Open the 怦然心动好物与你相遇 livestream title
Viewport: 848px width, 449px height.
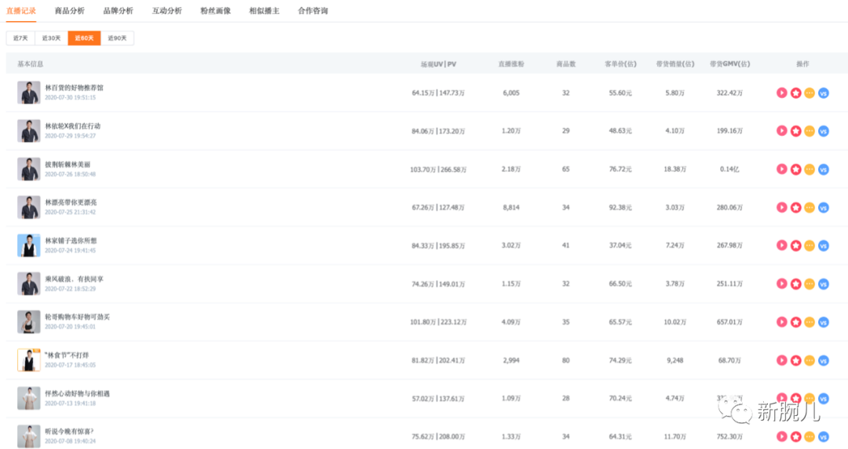(x=77, y=393)
